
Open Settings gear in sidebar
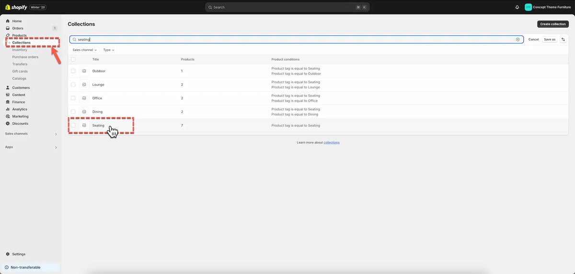pos(8,254)
